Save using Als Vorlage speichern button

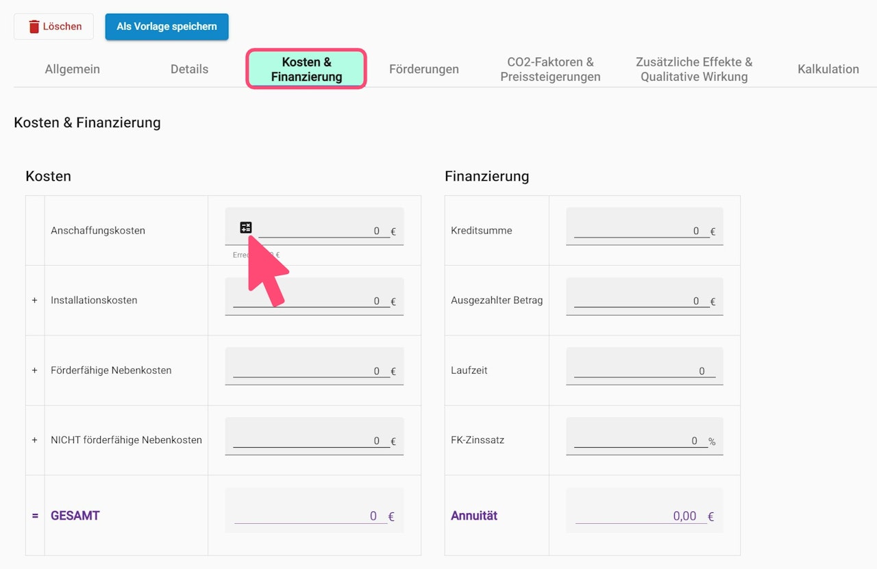coord(166,27)
